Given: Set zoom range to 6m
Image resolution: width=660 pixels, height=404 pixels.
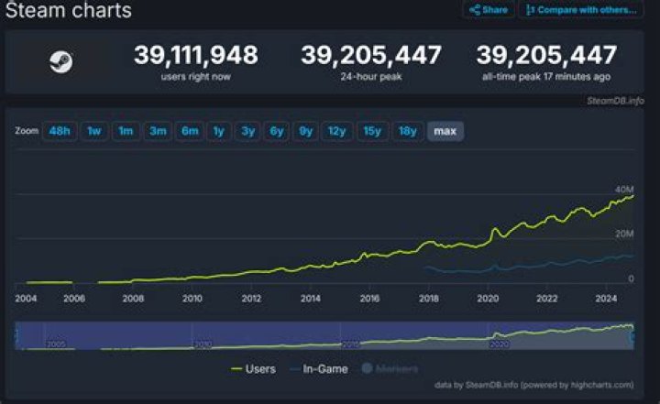Looking at the screenshot, I should tap(190, 131).
